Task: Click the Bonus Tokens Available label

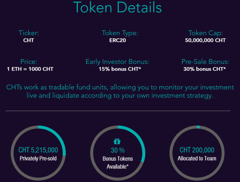Action: 117,163
